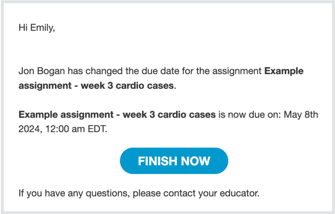Click the FINISH NOW button

174,161
